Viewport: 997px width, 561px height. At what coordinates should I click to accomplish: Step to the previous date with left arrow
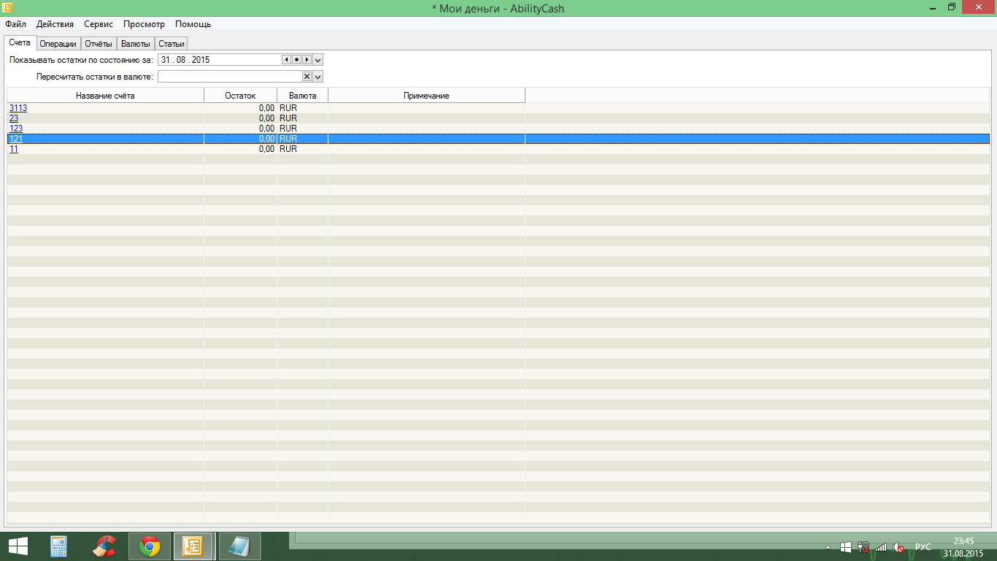click(286, 60)
